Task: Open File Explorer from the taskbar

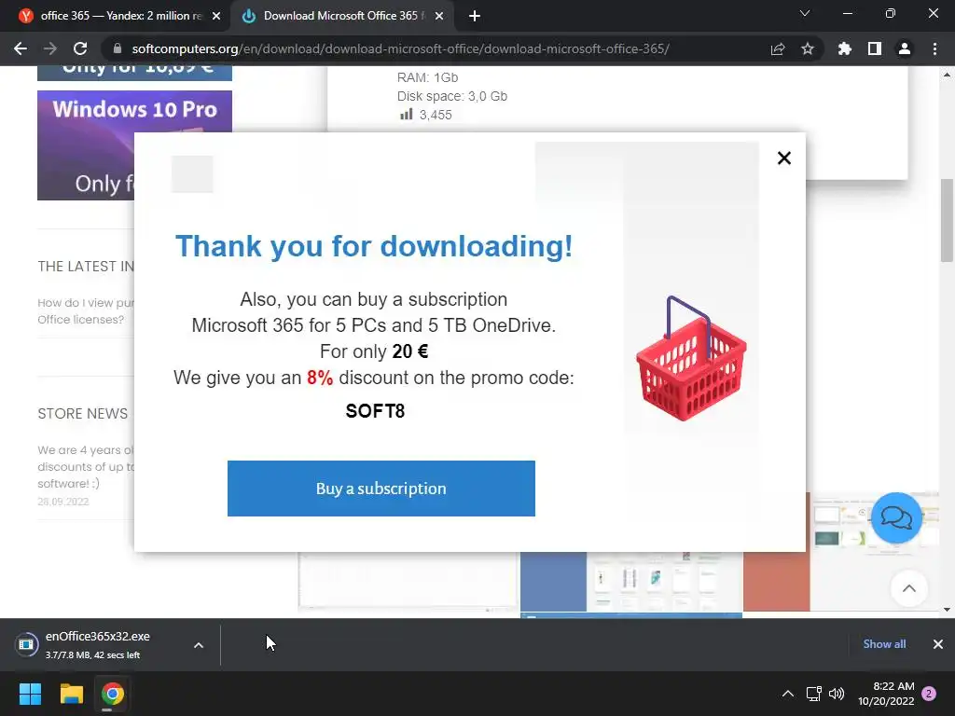Action: click(x=71, y=694)
